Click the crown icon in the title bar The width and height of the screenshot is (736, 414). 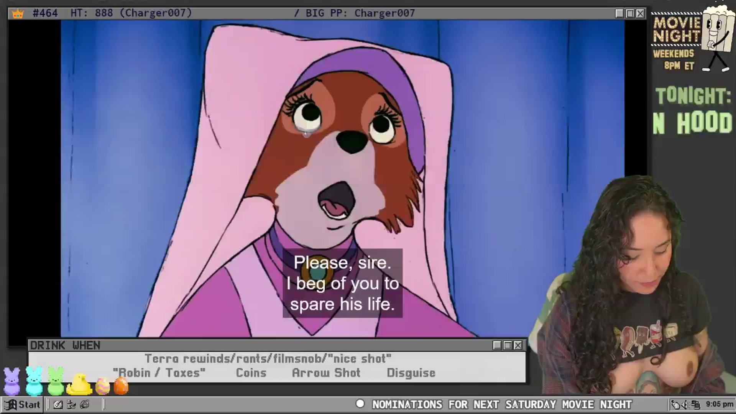[18, 14]
